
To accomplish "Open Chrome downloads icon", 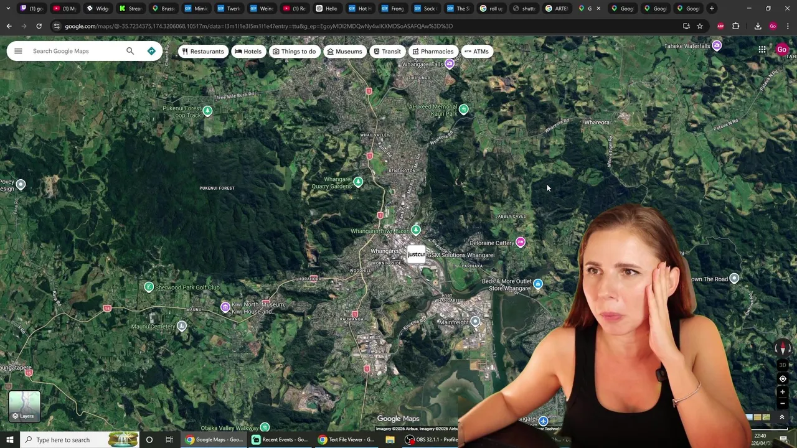I will (x=758, y=26).
